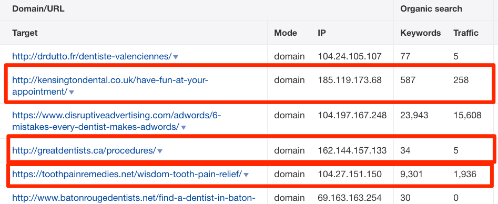Expand dropdown arrow after kensingtondental URL
The height and width of the screenshot is (204, 498).
(x=72, y=93)
